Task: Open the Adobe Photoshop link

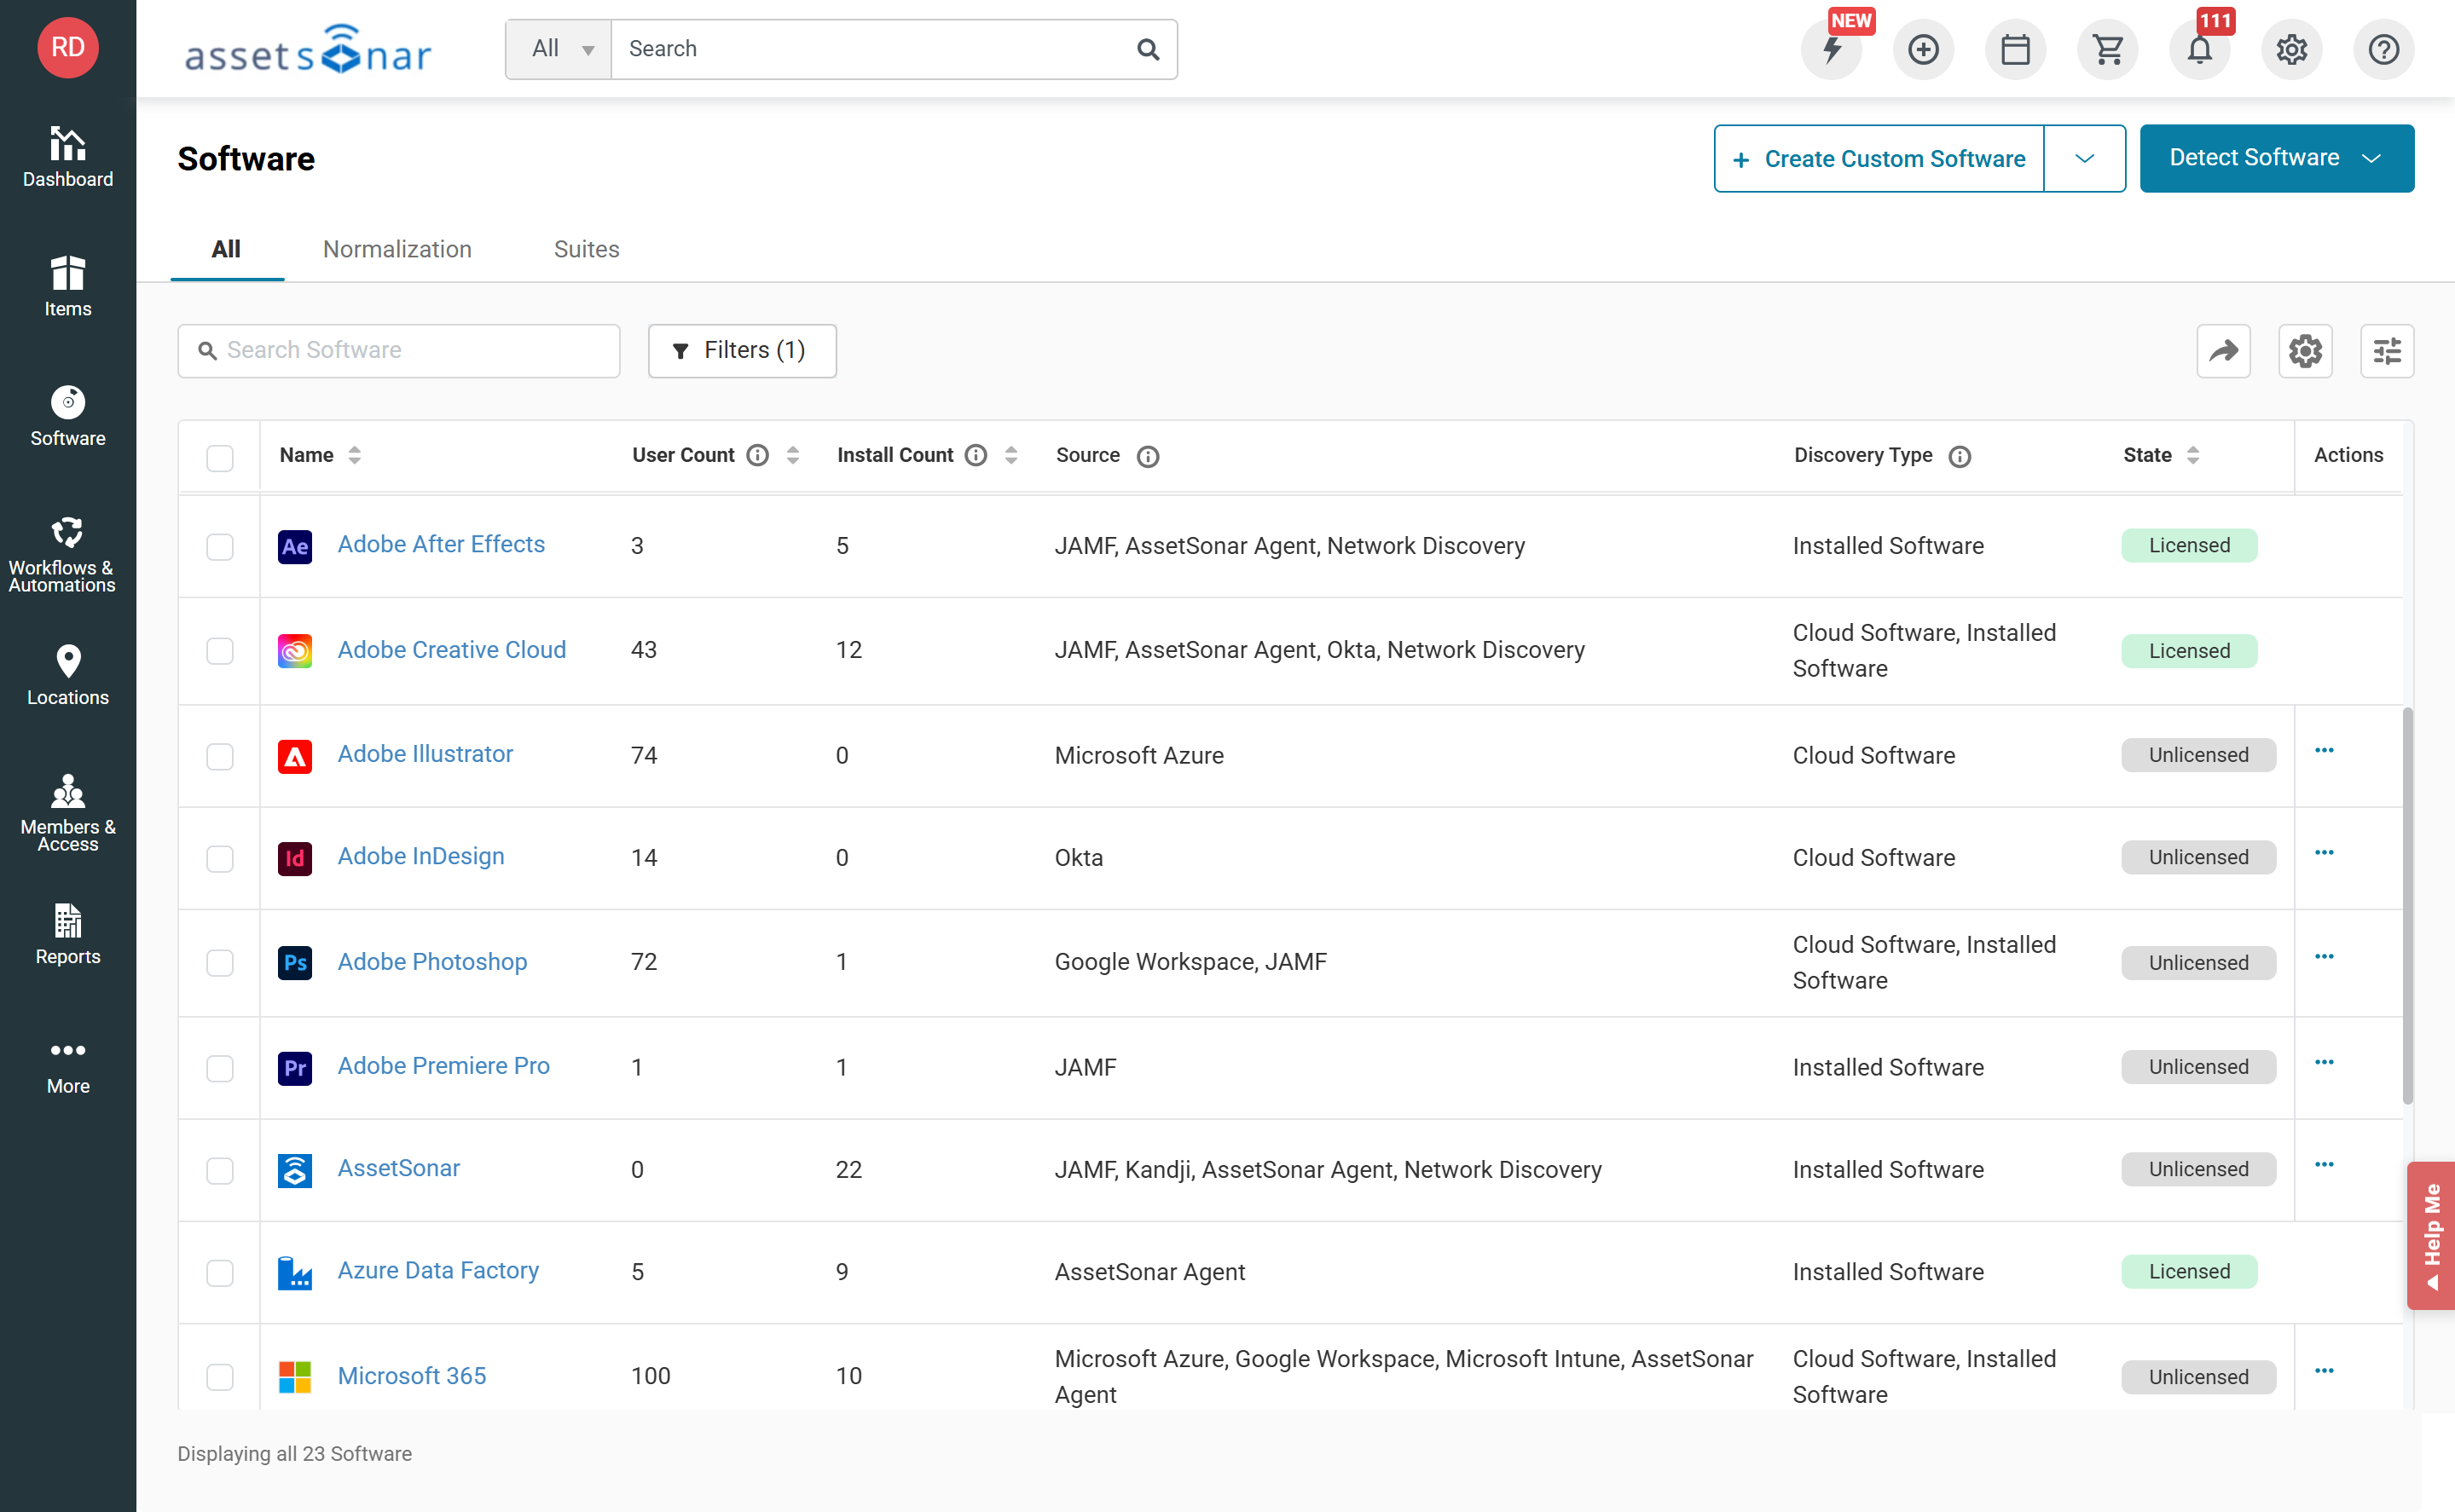Action: (x=431, y=961)
